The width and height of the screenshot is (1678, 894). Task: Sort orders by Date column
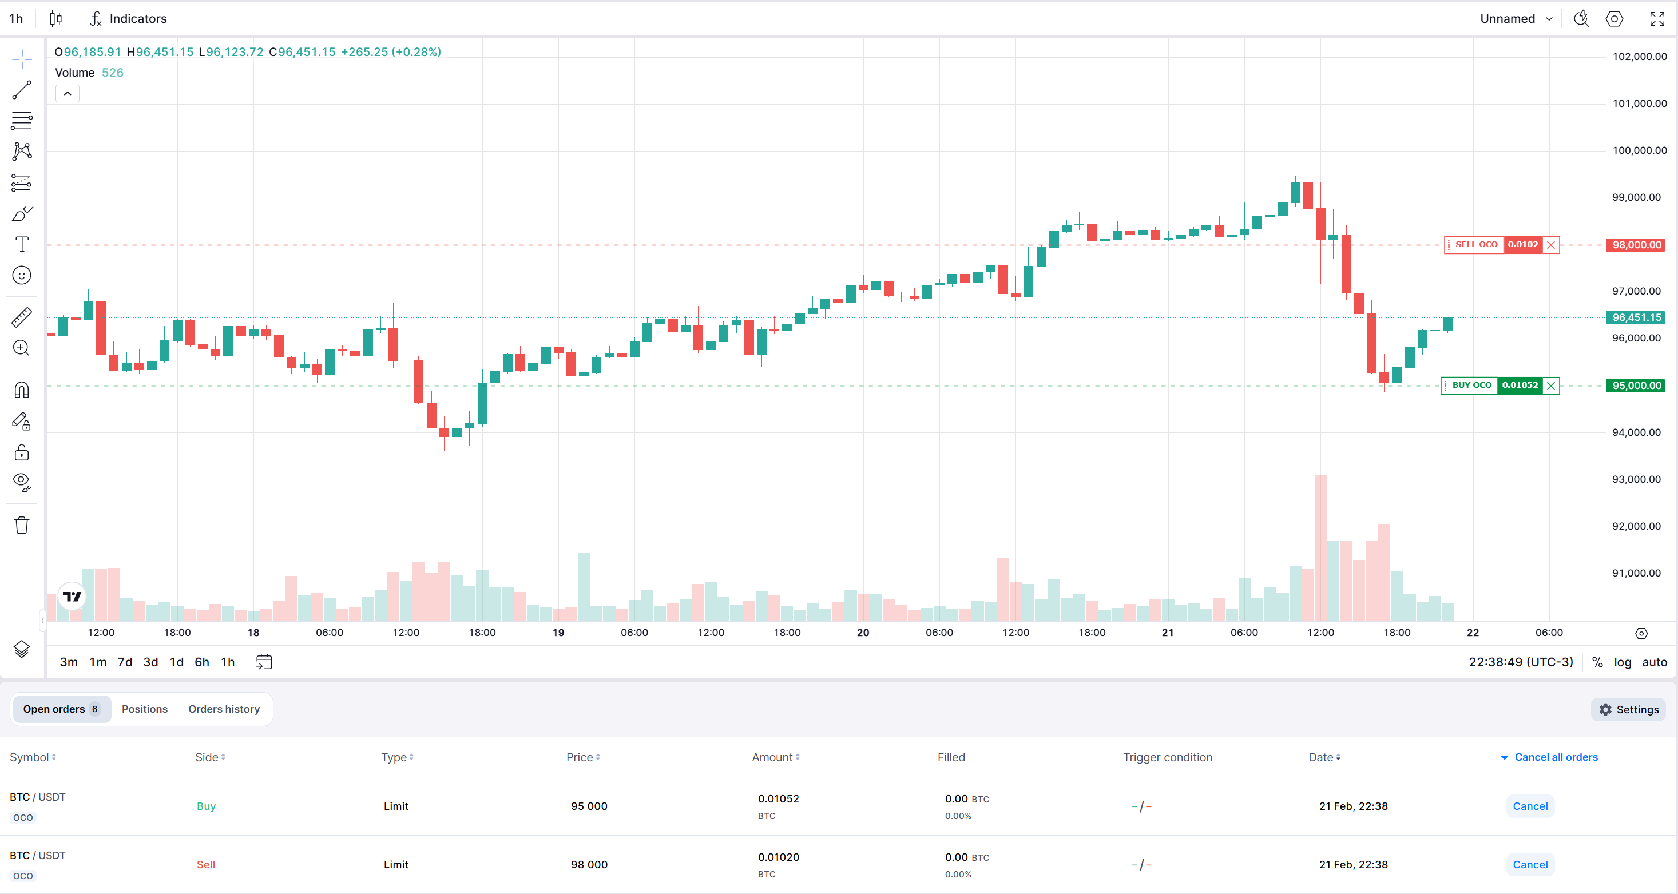(x=1324, y=757)
